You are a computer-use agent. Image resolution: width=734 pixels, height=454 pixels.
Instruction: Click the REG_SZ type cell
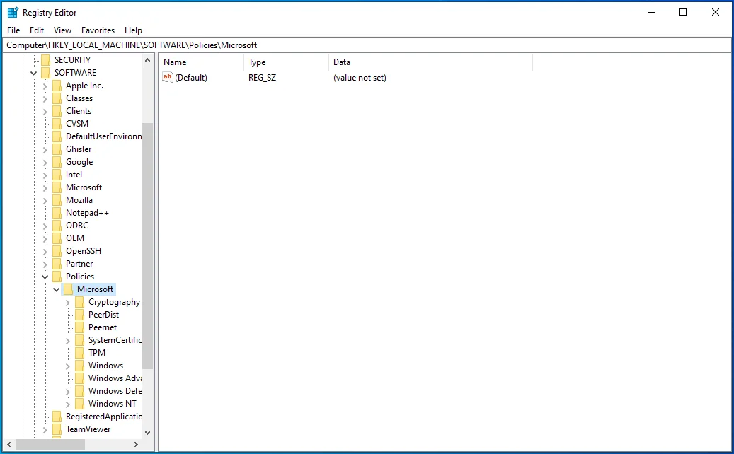262,78
